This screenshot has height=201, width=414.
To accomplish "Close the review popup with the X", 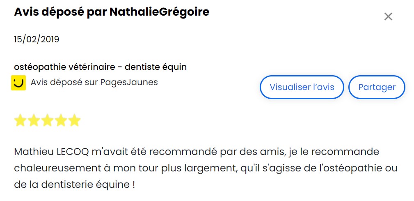I will tap(388, 16).
